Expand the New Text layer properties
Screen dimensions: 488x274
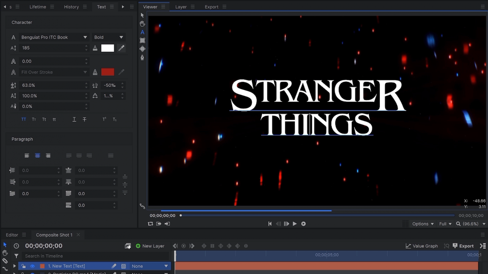(14, 266)
